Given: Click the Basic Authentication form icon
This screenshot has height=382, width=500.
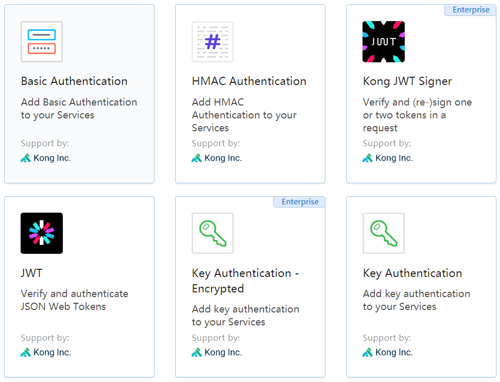Looking at the screenshot, I should [x=42, y=42].
